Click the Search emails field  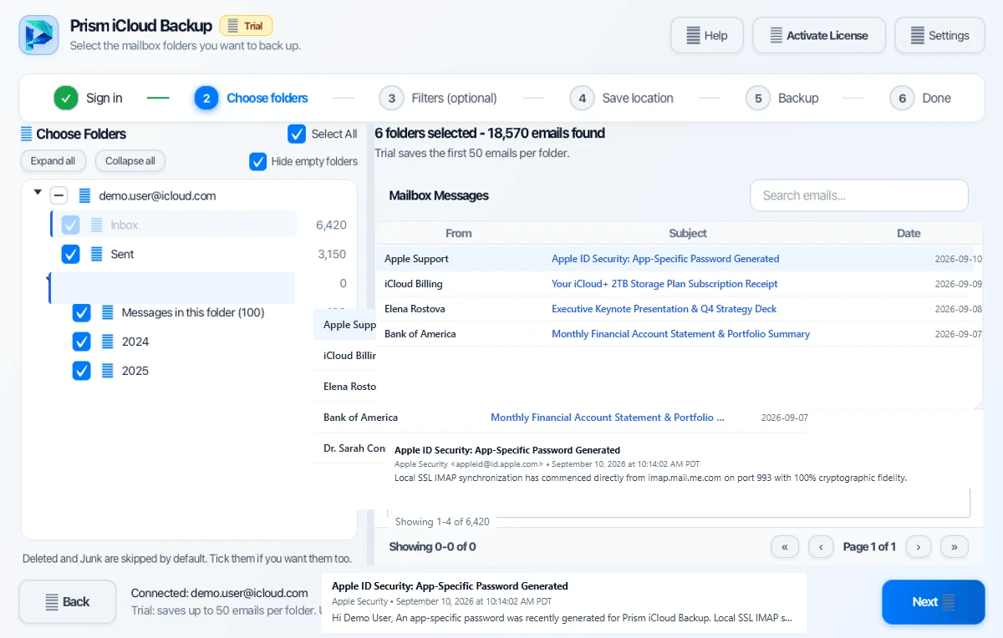pyautogui.click(x=859, y=195)
